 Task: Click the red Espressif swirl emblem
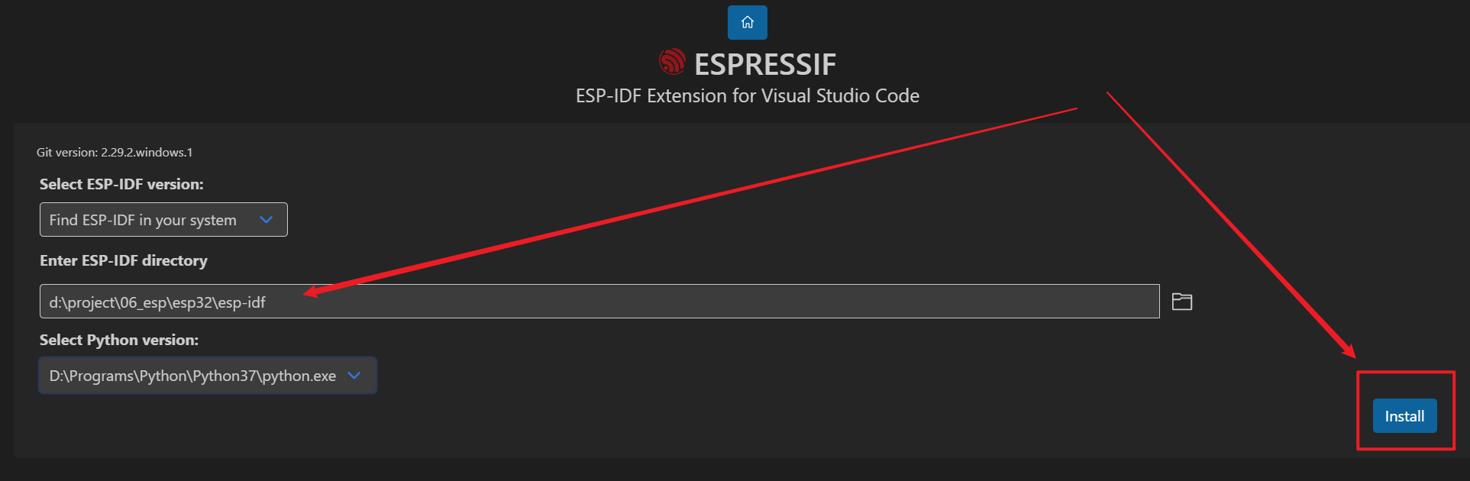tap(672, 61)
